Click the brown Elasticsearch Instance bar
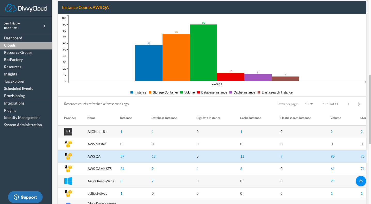The height and width of the screenshot is (204, 371). 285,79
